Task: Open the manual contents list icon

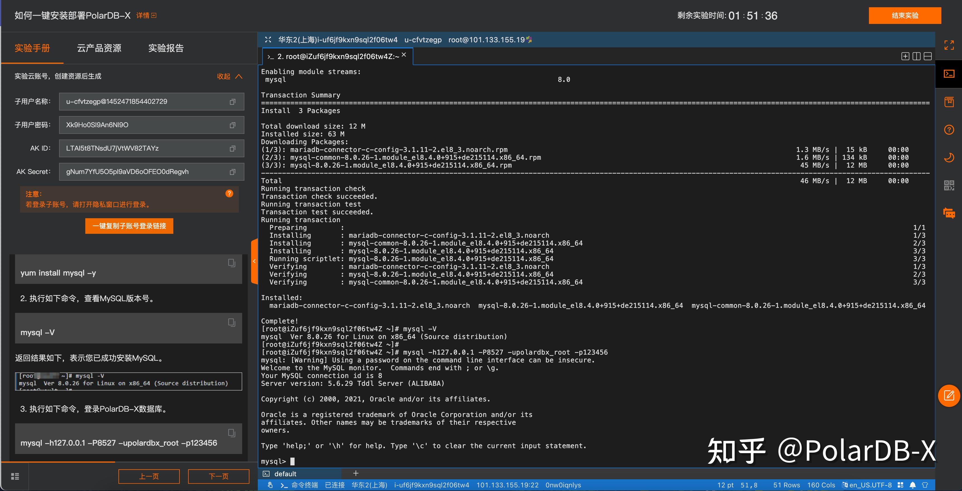Action: (x=15, y=477)
